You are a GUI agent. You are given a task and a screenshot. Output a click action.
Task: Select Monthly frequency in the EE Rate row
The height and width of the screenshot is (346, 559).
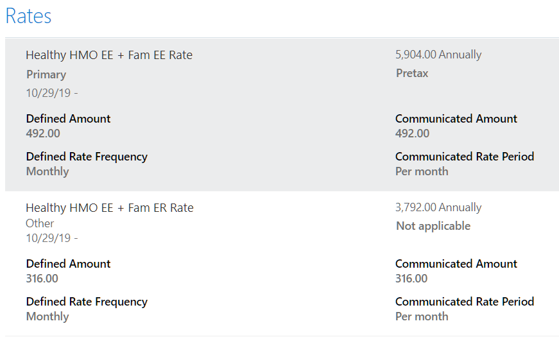(x=47, y=171)
